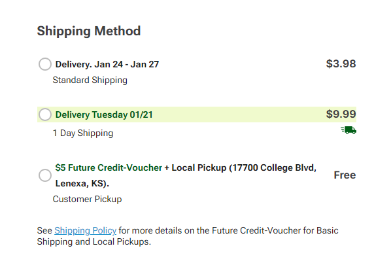
Task: Click the 'Customer Pickup' description text
Action: click(x=87, y=199)
